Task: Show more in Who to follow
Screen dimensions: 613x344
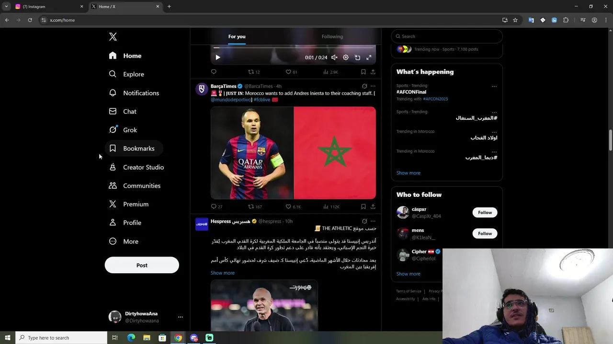Action: click(x=409, y=274)
